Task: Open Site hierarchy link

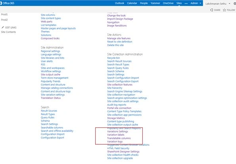Action: pos(115,88)
